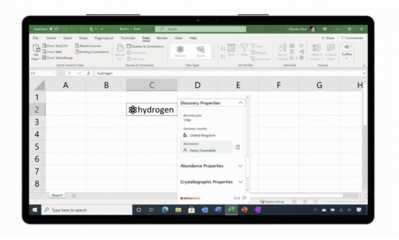The height and width of the screenshot is (240, 399).
Task: Expand the Crystallographic Properties section
Action: click(240, 182)
